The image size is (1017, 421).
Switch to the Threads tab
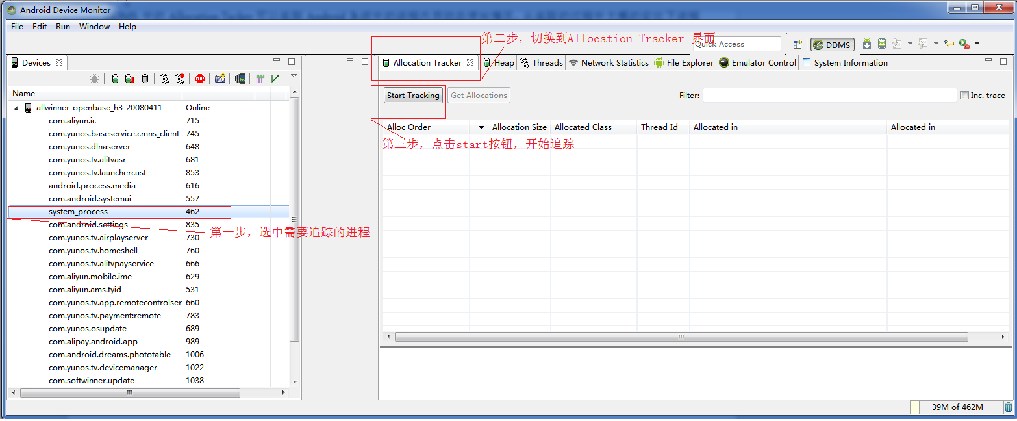(541, 63)
